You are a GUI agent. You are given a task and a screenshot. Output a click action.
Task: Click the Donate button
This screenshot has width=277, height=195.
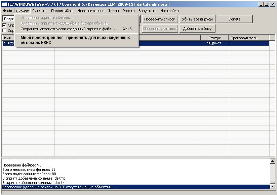[x=235, y=19]
